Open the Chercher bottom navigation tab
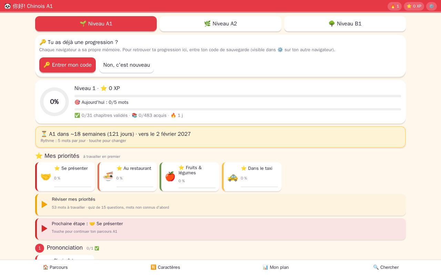Screen dimensions: 441x275 click(x=386, y=267)
